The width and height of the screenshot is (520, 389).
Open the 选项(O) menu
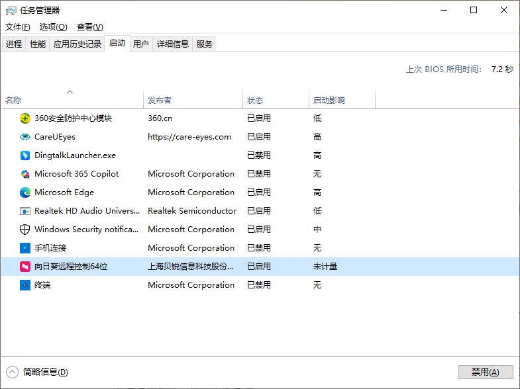(x=54, y=27)
